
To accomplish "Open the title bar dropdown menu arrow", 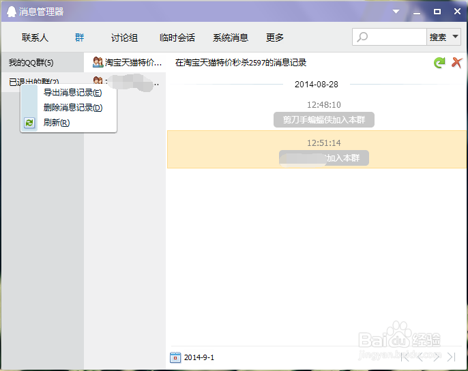I will [x=396, y=12].
